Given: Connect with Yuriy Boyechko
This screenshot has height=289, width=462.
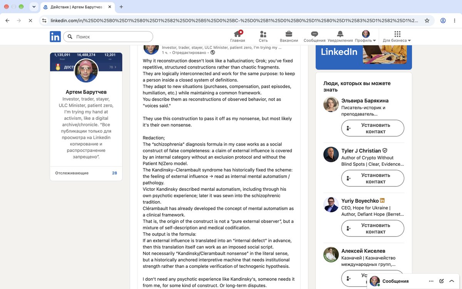Looking at the screenshot, I should [373, 229].
